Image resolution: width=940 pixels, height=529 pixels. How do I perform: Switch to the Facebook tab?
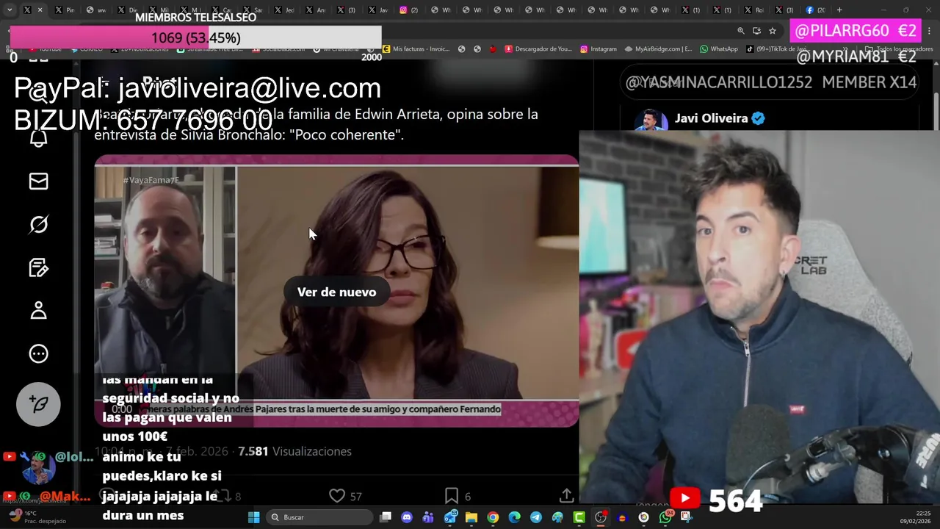tap(815, 10)
